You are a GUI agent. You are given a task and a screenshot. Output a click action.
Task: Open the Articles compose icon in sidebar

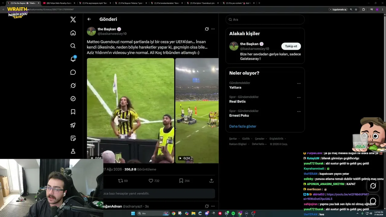tap(73, 138)
